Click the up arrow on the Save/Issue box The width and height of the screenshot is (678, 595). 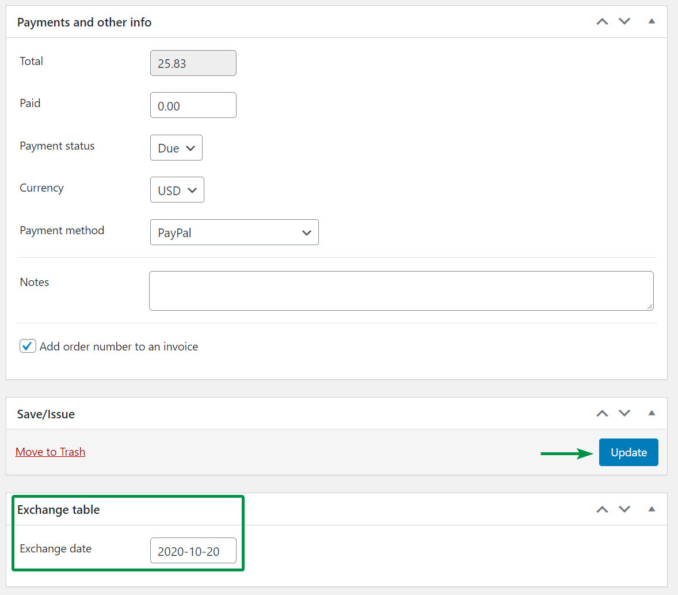pyautogui.click(x=602, y=413)
